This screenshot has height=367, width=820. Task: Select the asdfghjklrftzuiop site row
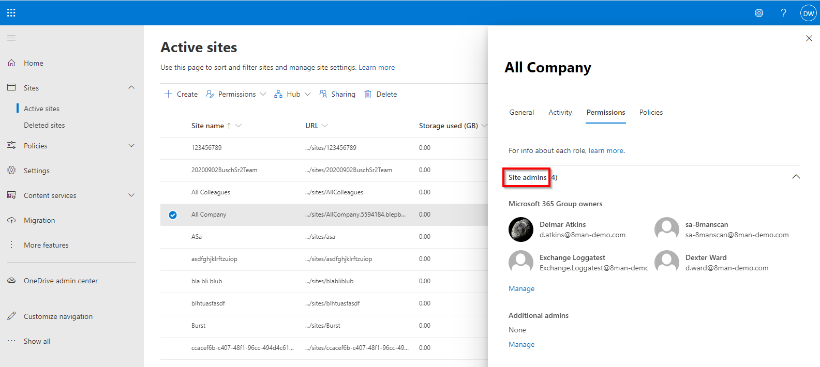point(324,259)
